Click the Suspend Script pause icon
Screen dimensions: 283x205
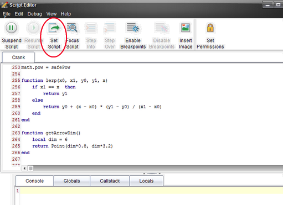point(11,28)
